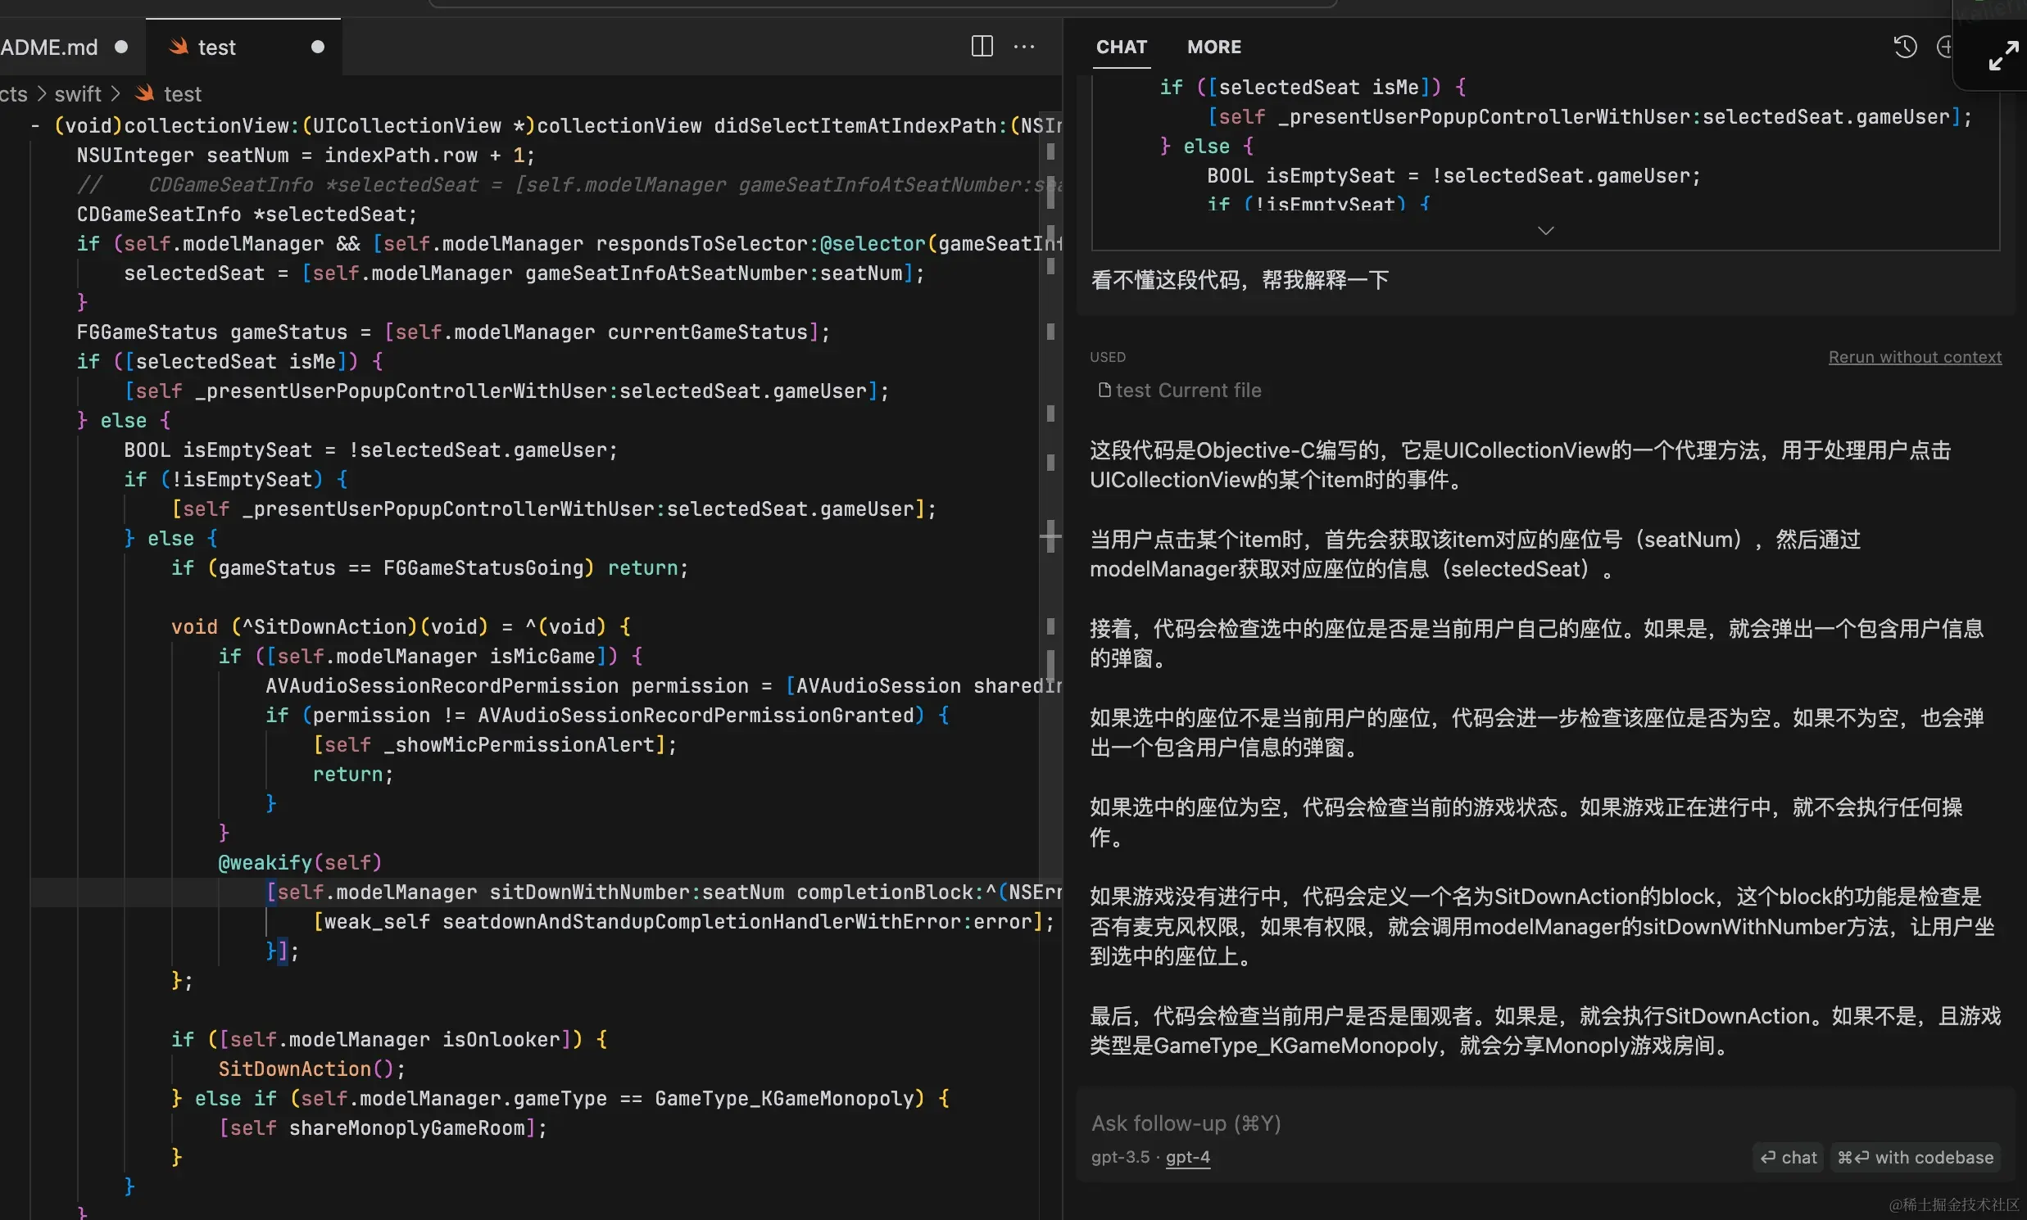Click the with codebase button
This screenshot has height=1220, width=2027.
point(1915,1157)
